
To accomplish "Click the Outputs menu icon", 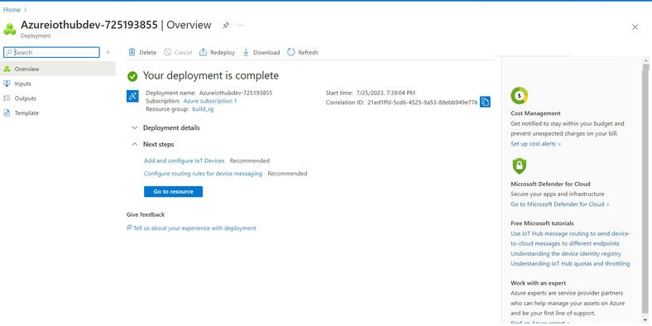I will point(7,98).
